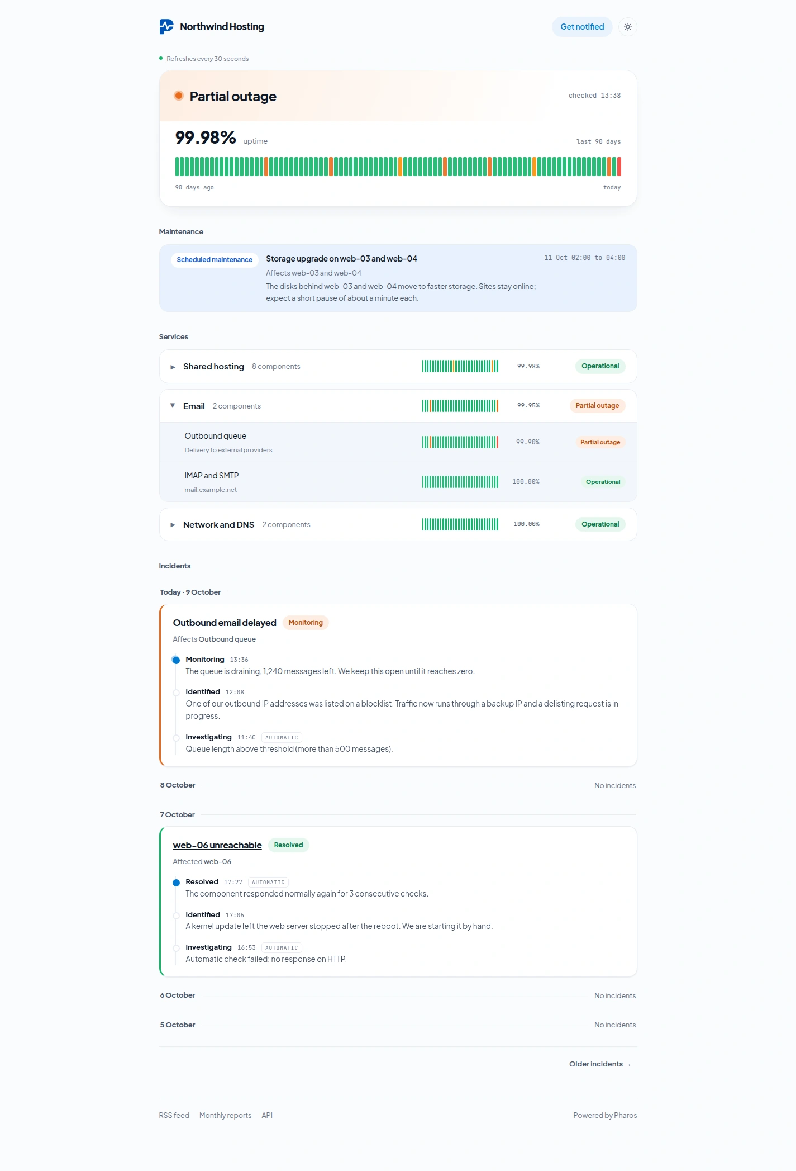Click the 'Today · 9 October' date heading

click(x=190, y=592)
